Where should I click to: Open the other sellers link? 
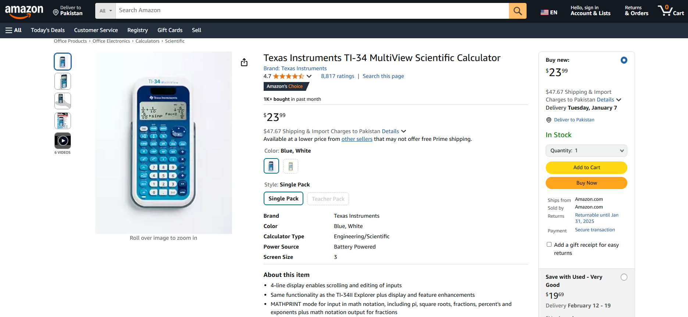click(x=357, y=139)
